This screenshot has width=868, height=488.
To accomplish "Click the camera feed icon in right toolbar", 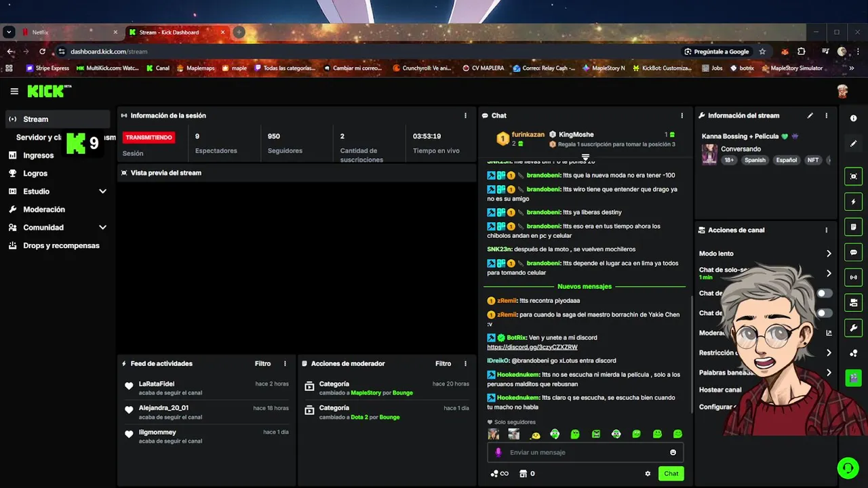I will pos(853,302).
